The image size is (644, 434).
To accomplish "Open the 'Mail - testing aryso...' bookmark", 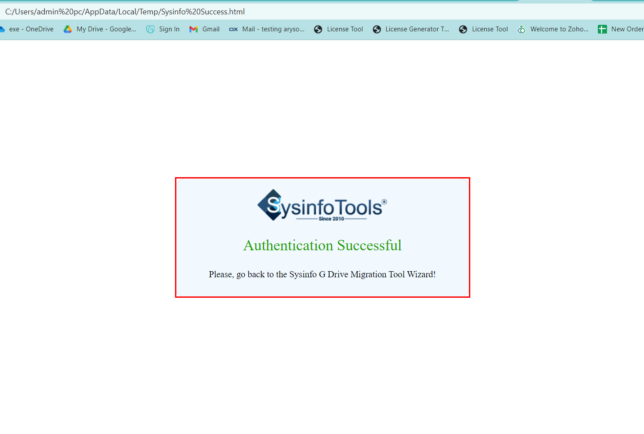I will pos(267,29).
